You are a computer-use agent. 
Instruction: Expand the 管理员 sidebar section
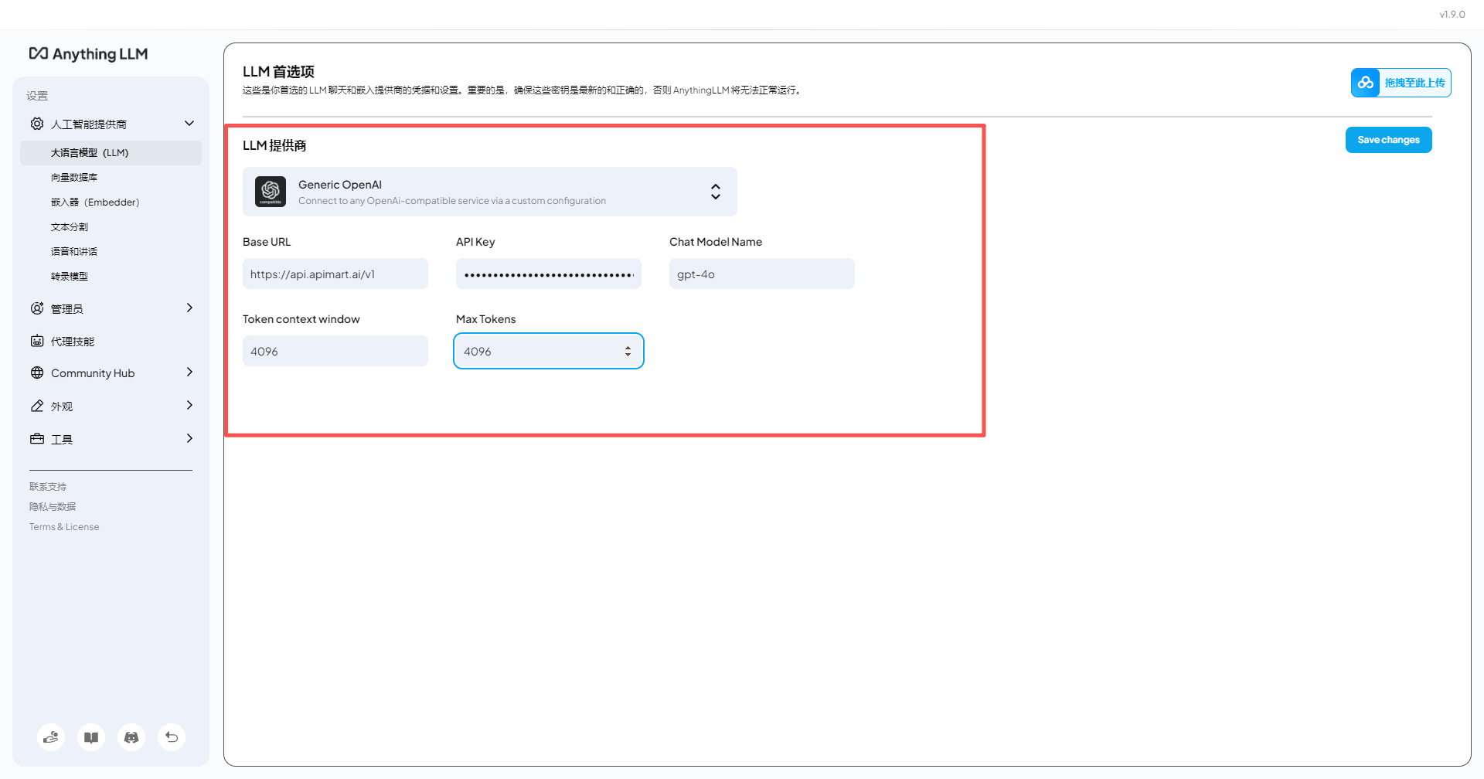[189, 308]
